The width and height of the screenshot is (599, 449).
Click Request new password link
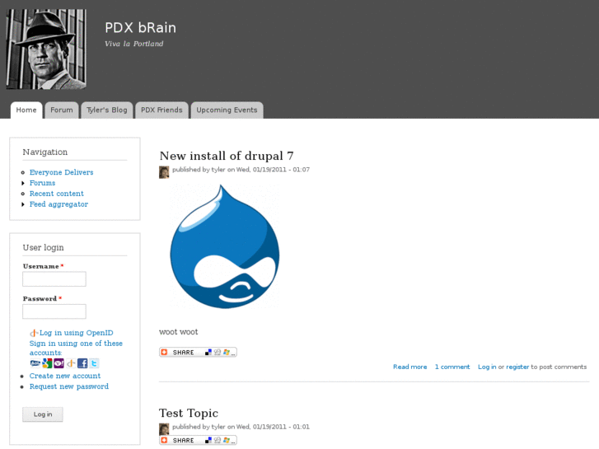(69, 386)
